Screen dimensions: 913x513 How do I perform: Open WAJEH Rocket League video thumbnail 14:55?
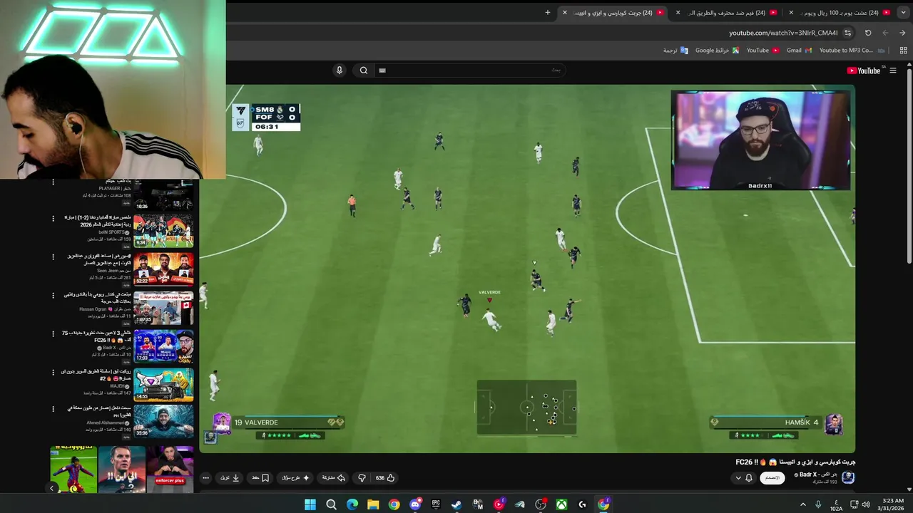tap(163, 385)
